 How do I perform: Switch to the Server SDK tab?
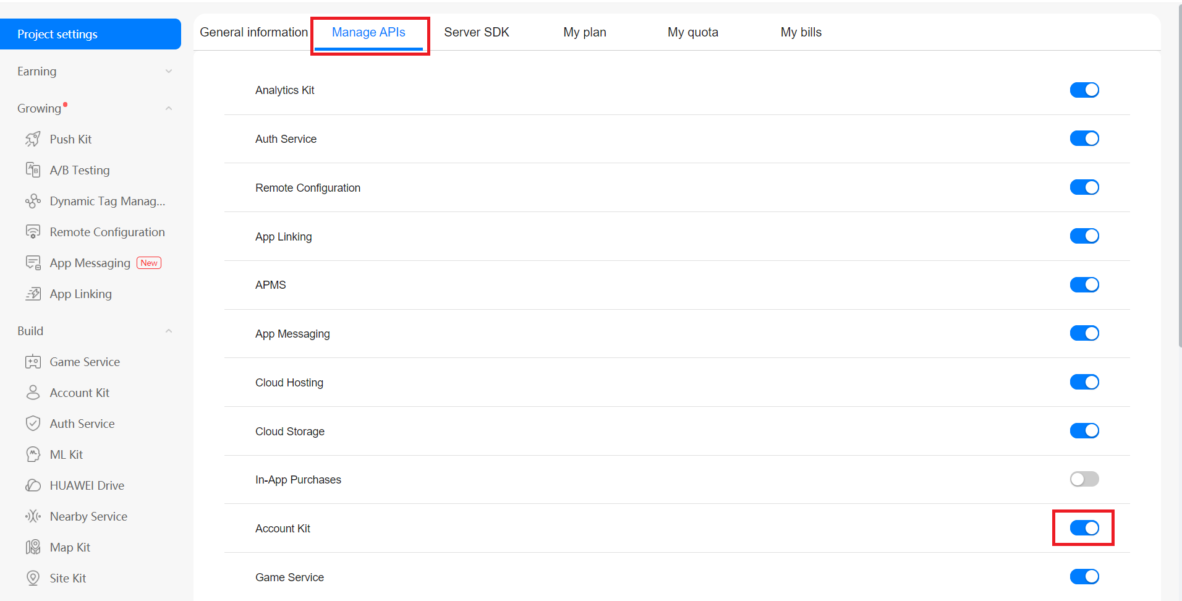(x=477, y=32)
